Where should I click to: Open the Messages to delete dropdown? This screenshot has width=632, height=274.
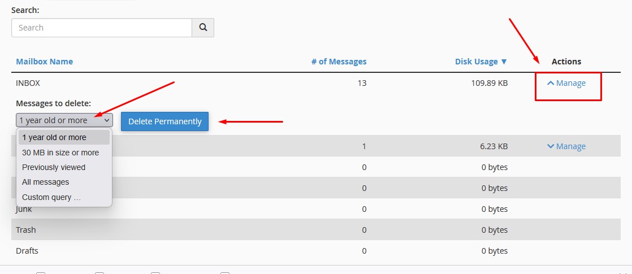pos(64,120)
